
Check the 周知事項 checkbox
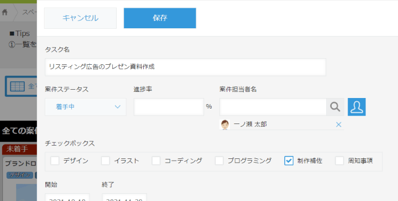339,161
